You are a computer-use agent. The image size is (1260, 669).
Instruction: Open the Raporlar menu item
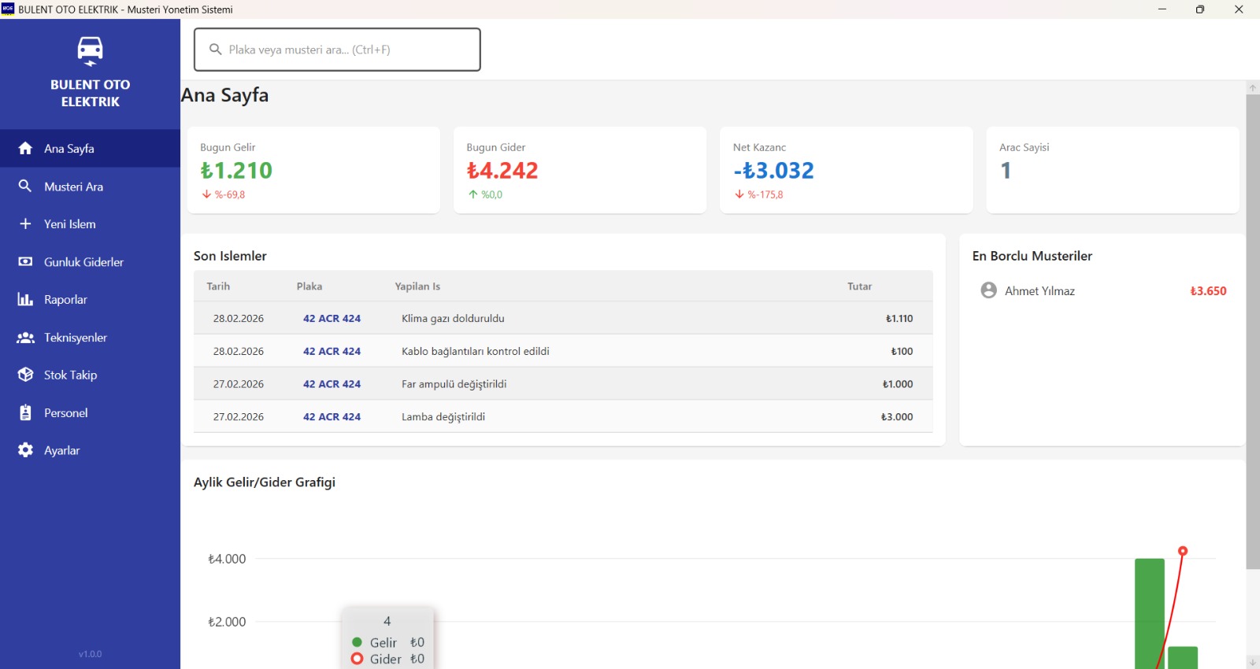click(x=66, y=300)
